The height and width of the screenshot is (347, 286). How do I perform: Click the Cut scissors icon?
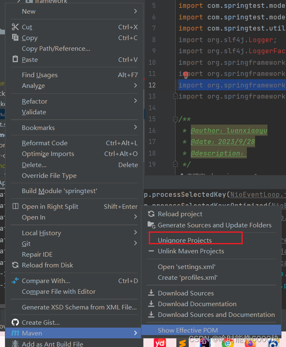click(x=15, y=27)
